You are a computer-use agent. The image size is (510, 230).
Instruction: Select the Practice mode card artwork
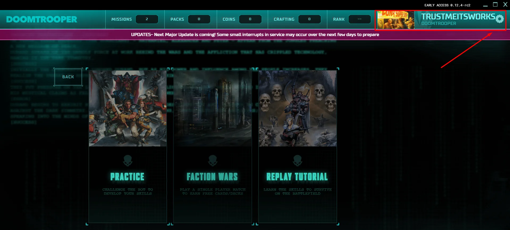[x=128, y=108]
